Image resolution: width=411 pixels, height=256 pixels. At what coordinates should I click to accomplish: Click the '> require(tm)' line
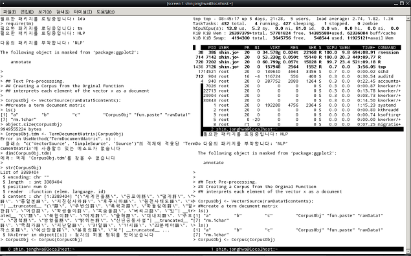click(x=17, y=23)
